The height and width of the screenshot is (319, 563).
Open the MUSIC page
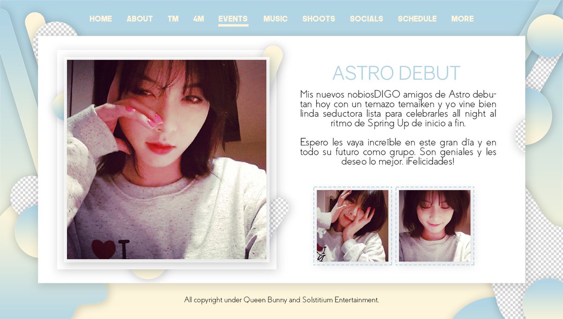coord(275,19)
